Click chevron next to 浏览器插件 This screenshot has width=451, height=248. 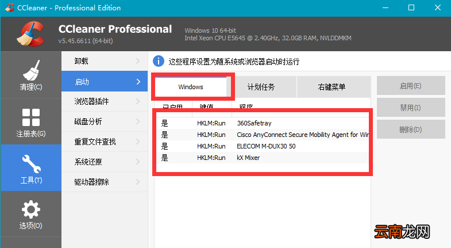tap(138, 101)
